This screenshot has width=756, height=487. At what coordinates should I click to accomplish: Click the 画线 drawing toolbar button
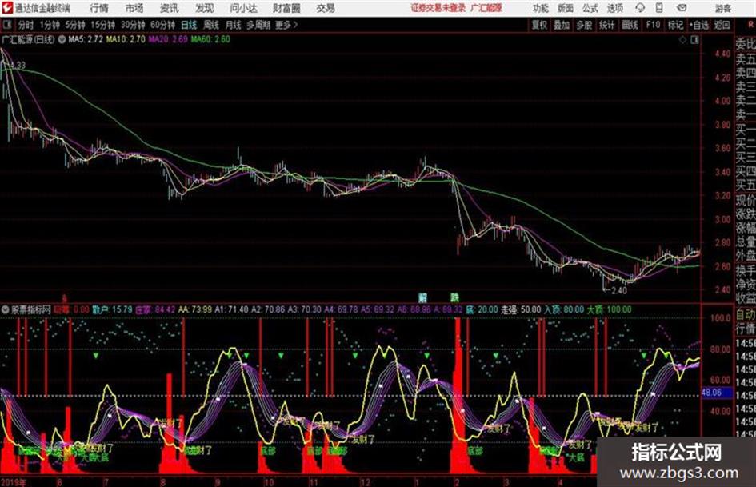pyautogui.click(x=630, y=25)
